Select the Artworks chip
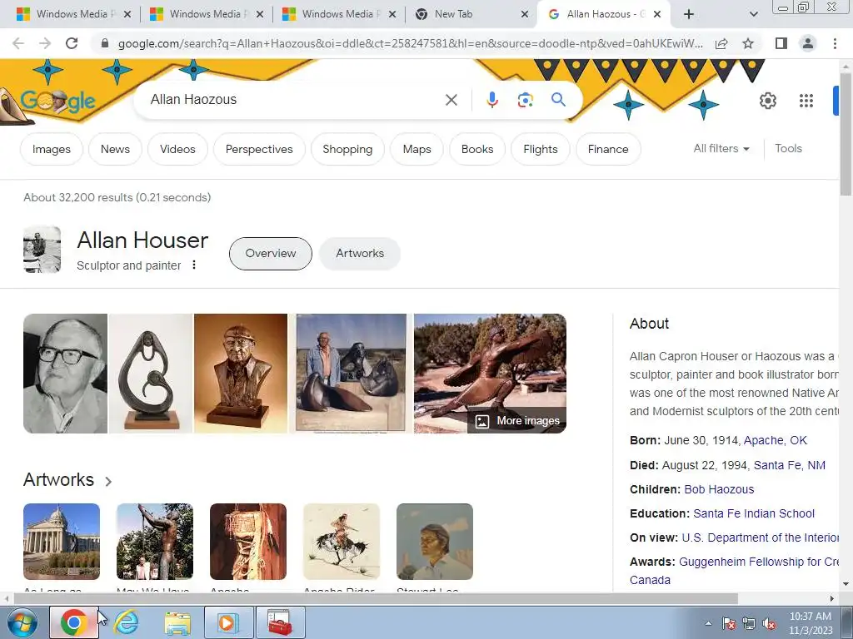 [x=360, y=253]
